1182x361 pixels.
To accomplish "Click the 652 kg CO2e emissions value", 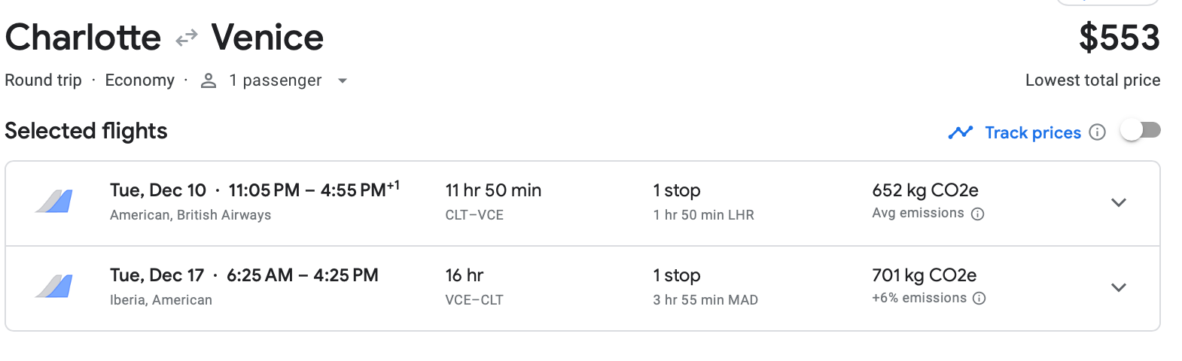I will [x=925, y=190].
